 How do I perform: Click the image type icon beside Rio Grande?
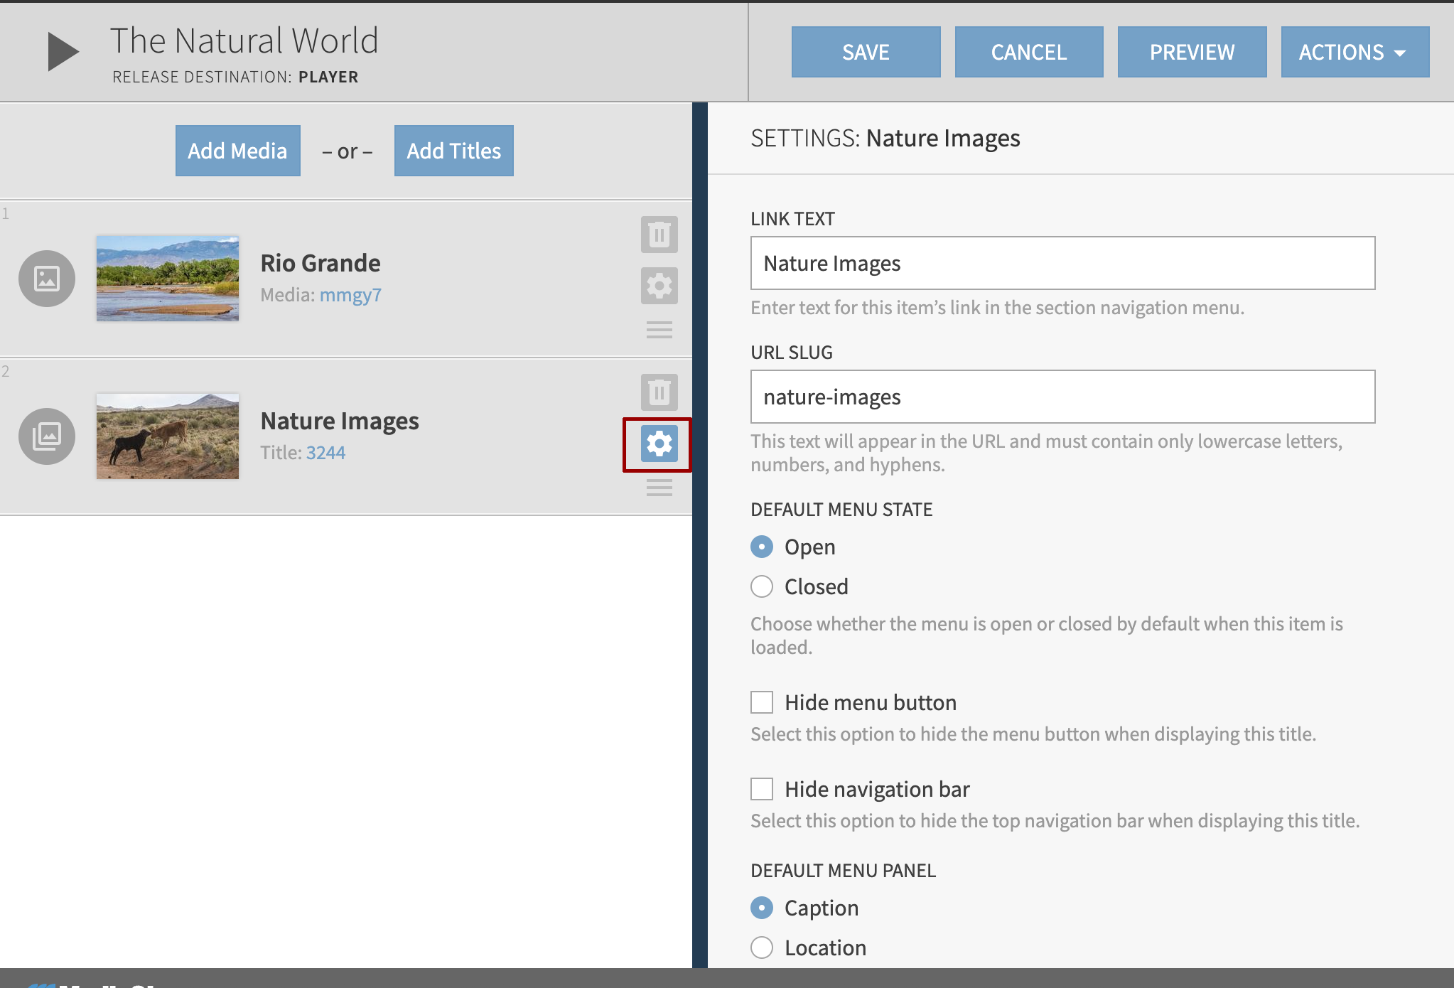coord(47,279)
